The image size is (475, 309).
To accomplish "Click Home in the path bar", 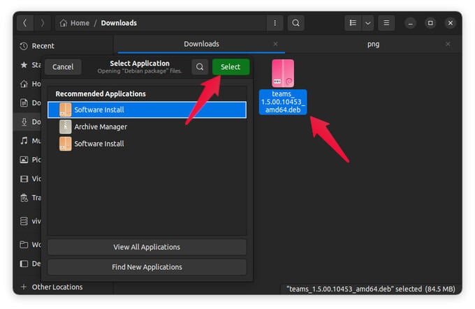I will [80, 23].
